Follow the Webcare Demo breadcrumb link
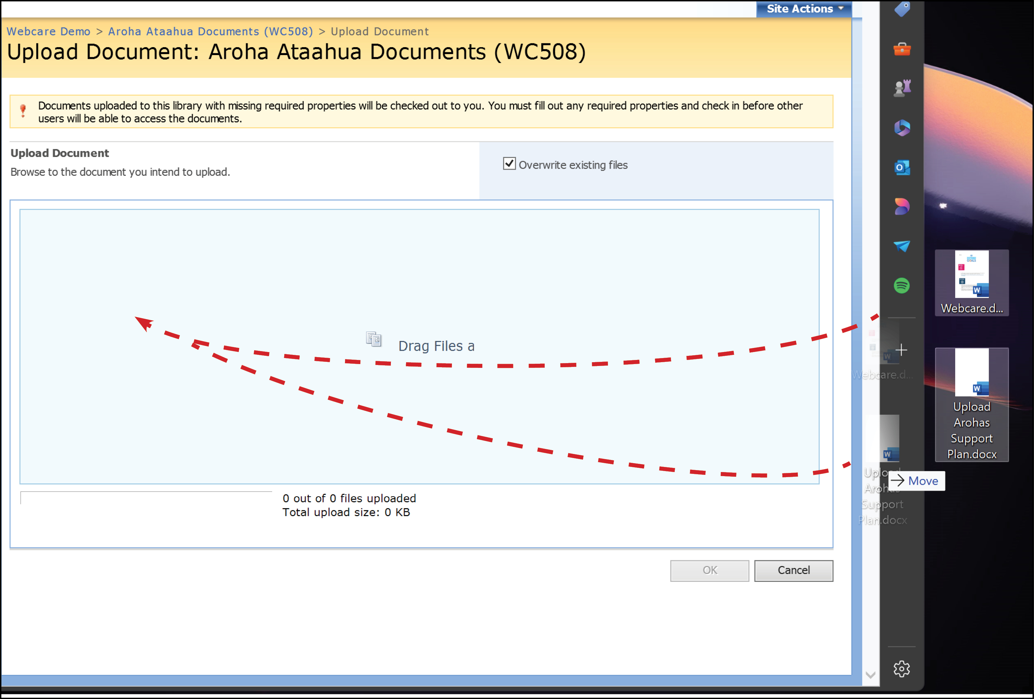The image size is (1034, 699). click(x=48, y=32)
